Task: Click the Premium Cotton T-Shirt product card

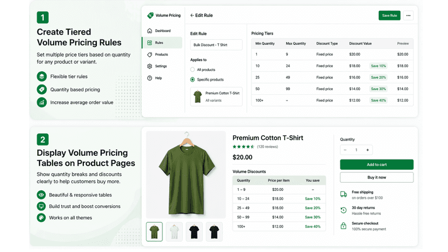Action: [x=216, y=97]
